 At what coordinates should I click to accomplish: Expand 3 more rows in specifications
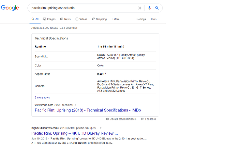click(x=42, y=97)
